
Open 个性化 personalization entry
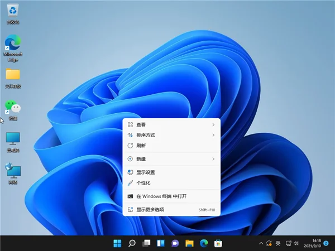(x=171, y=183)
